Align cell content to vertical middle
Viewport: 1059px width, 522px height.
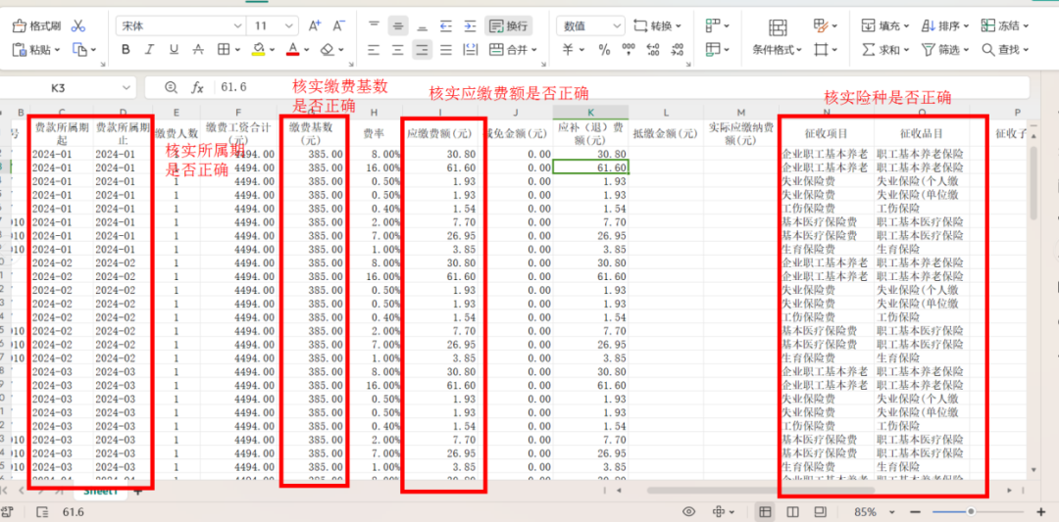(x=398, y=26)
